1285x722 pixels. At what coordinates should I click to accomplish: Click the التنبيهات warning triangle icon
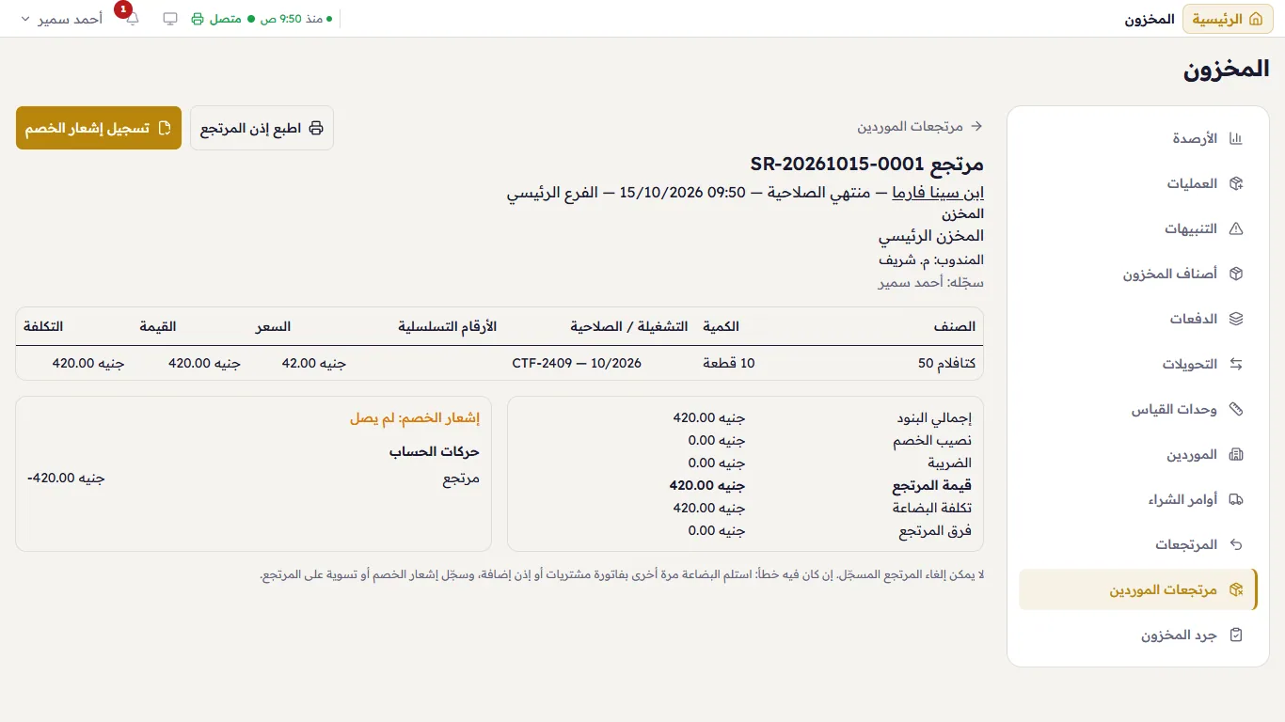point(1236,228)
